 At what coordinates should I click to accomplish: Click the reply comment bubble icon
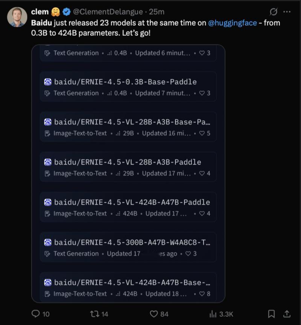36,314
